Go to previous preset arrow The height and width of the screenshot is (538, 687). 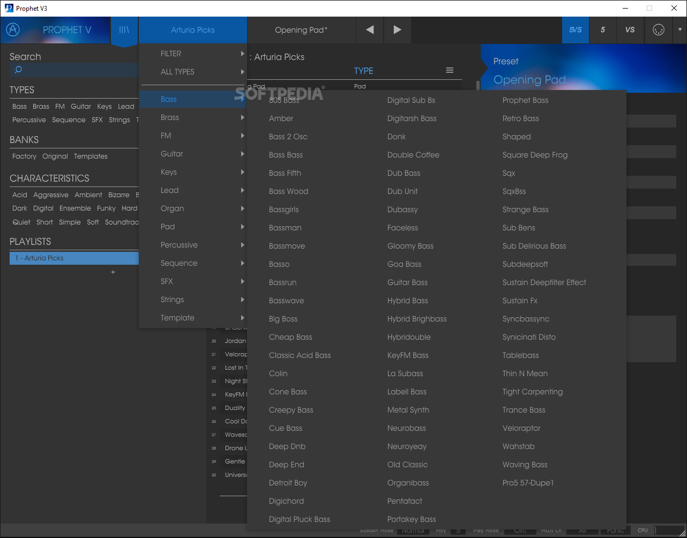370,30
